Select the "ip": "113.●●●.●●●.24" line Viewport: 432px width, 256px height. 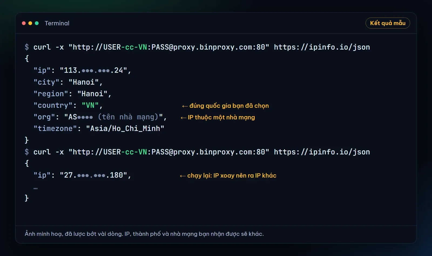coord(82,70)
